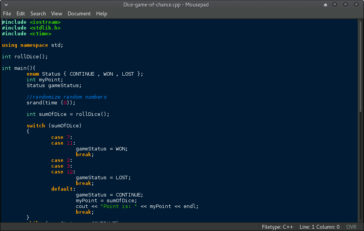Minimize the Mousepad window
Image resolution: width=364 pixels, height=231 pixels.
pos(335,5)
